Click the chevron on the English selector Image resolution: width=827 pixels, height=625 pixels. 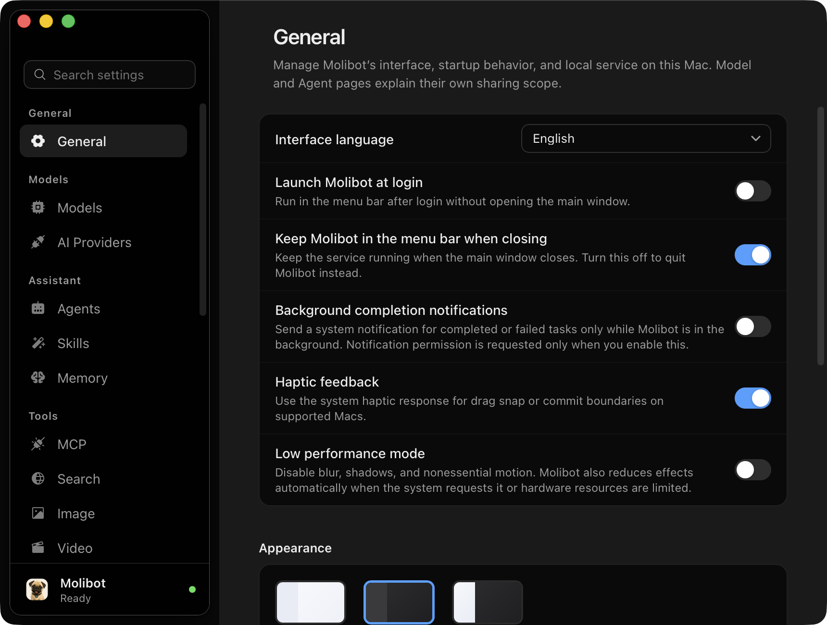pyautogui.click(x=756, y=138)
